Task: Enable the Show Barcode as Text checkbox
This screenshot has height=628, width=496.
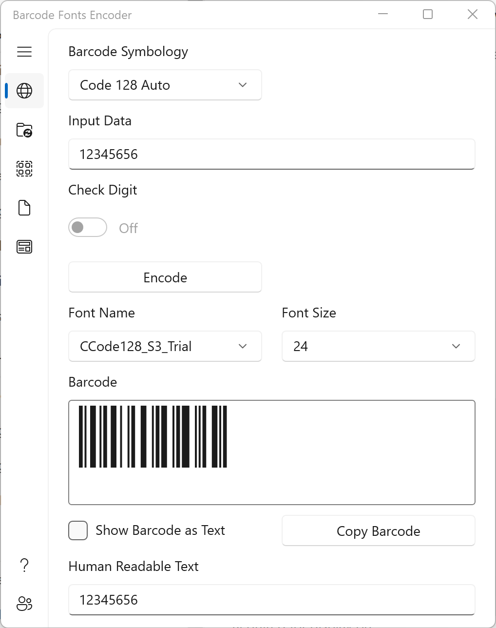Action: pos(78,530)
